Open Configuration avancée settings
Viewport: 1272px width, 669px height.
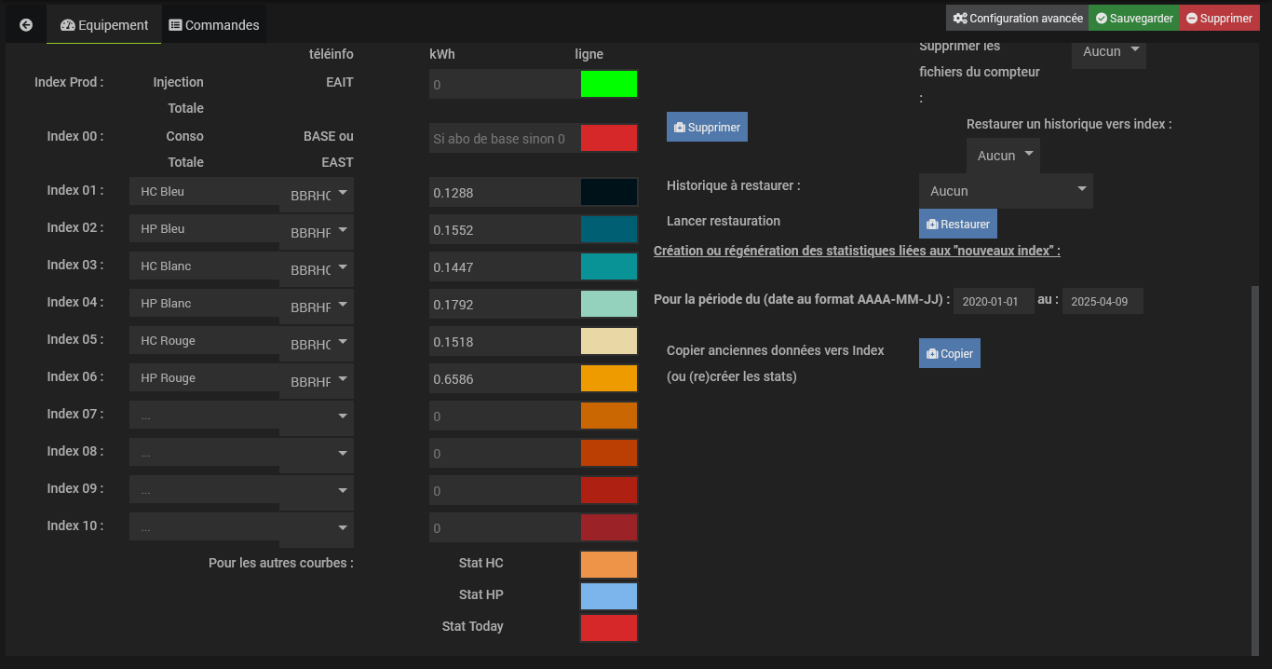1017,18
